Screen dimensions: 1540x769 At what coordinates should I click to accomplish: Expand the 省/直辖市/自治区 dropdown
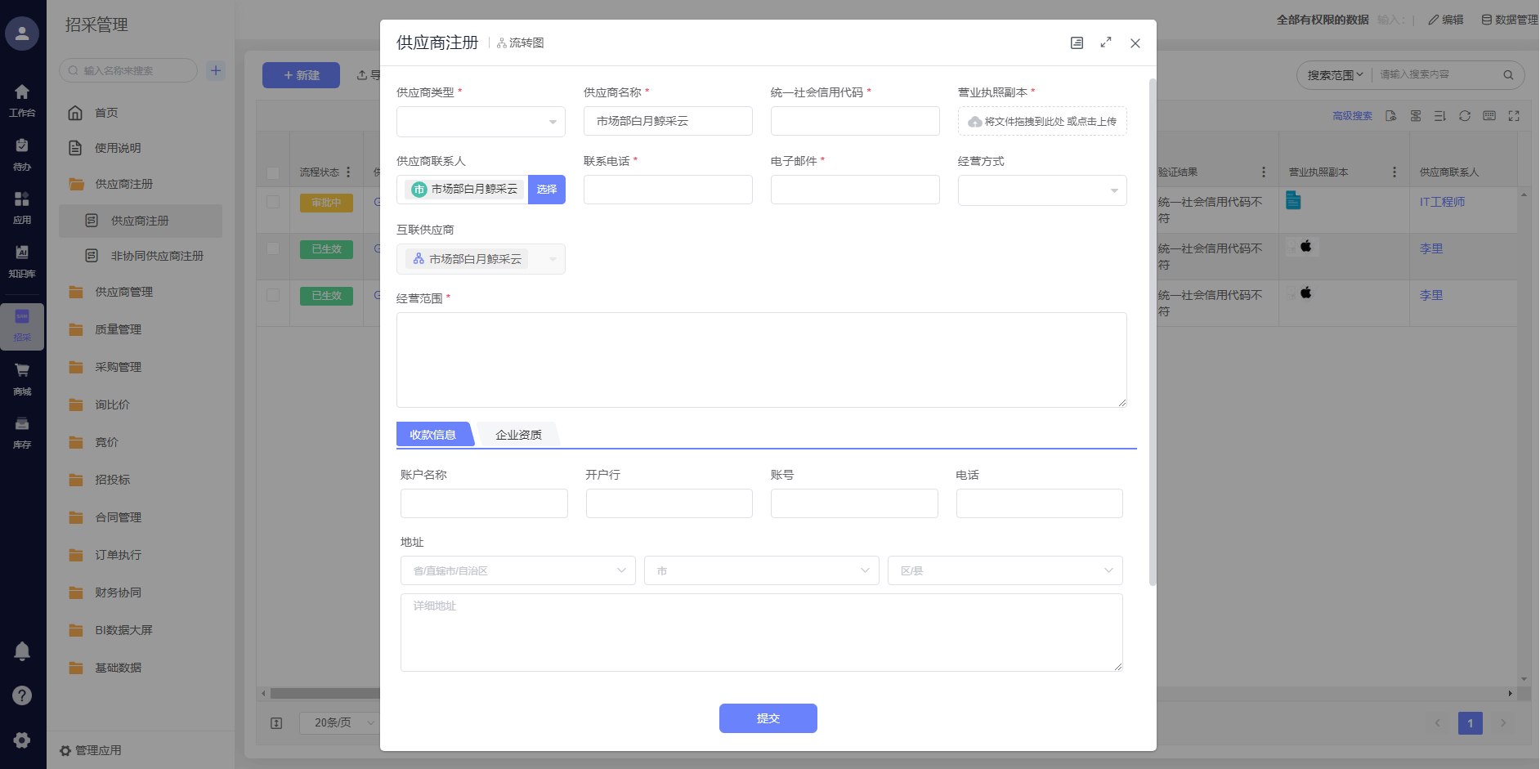(517, 570)
